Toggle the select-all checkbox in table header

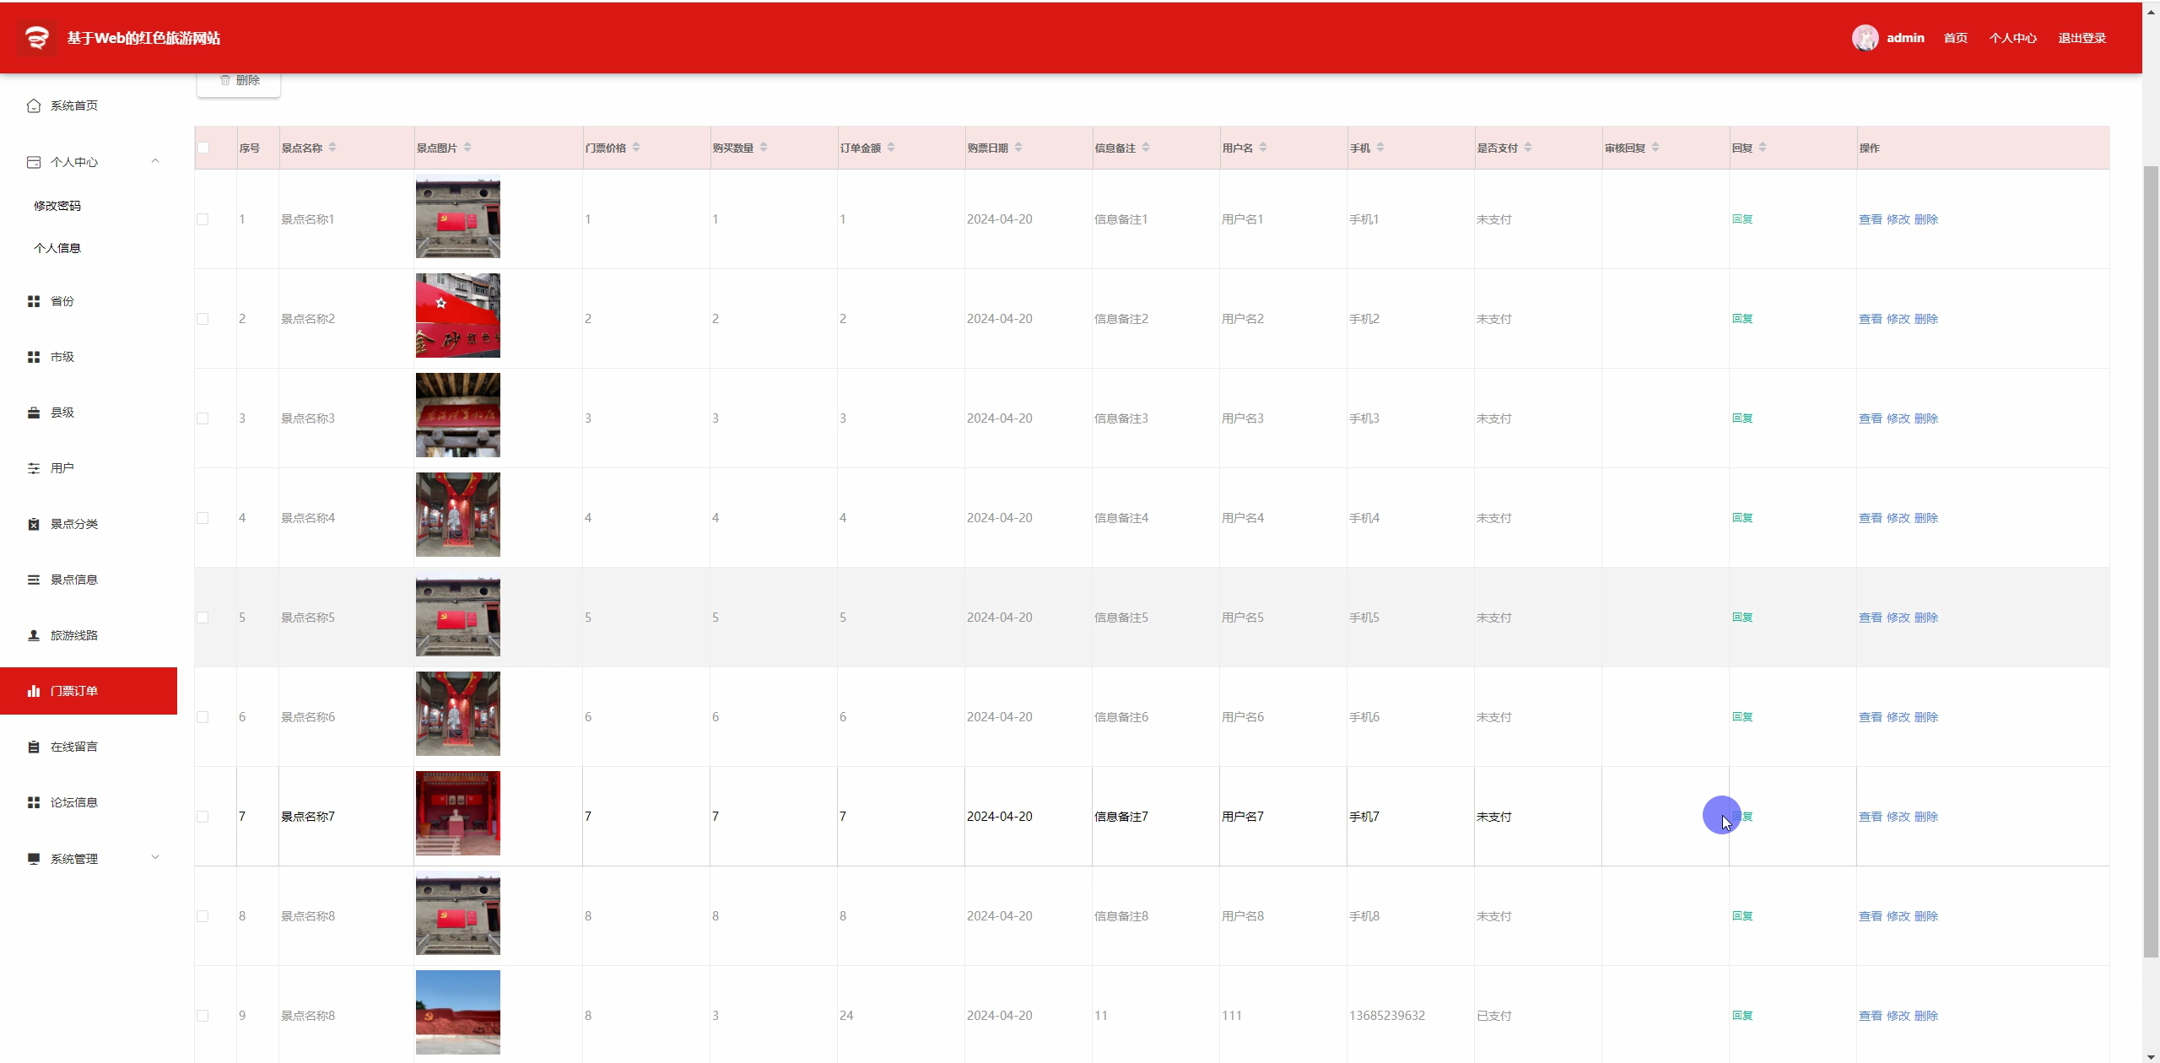click(x=203, y=148)
